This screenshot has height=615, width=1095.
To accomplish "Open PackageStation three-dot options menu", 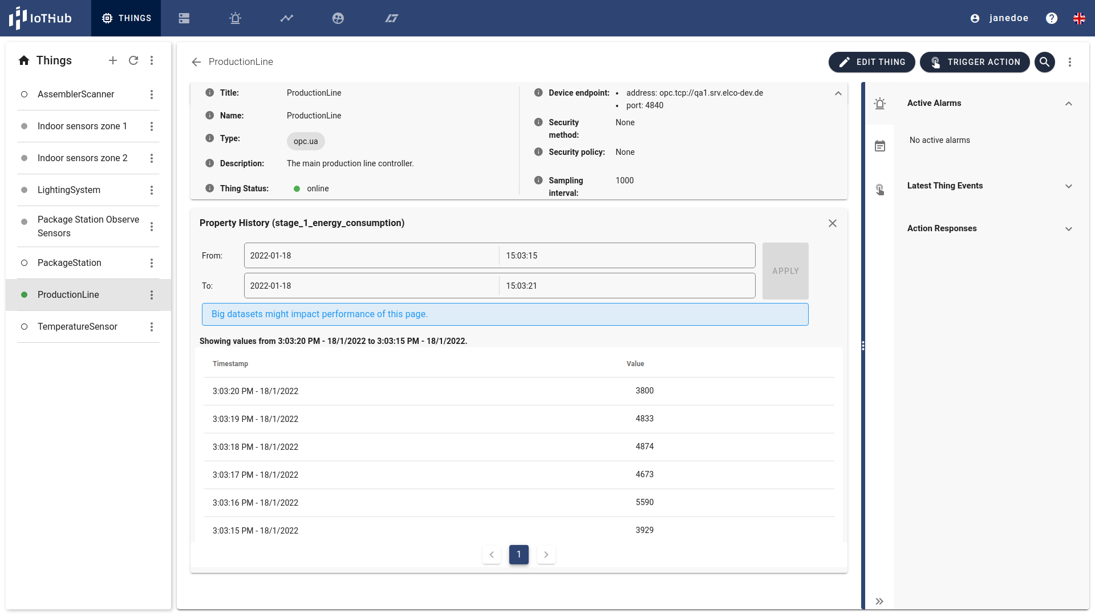I will pyautogui.click(x=152, y=263).
